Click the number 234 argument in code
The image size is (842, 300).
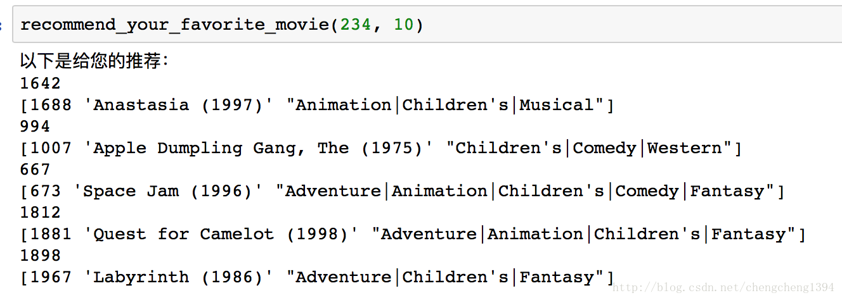[355, 25]
